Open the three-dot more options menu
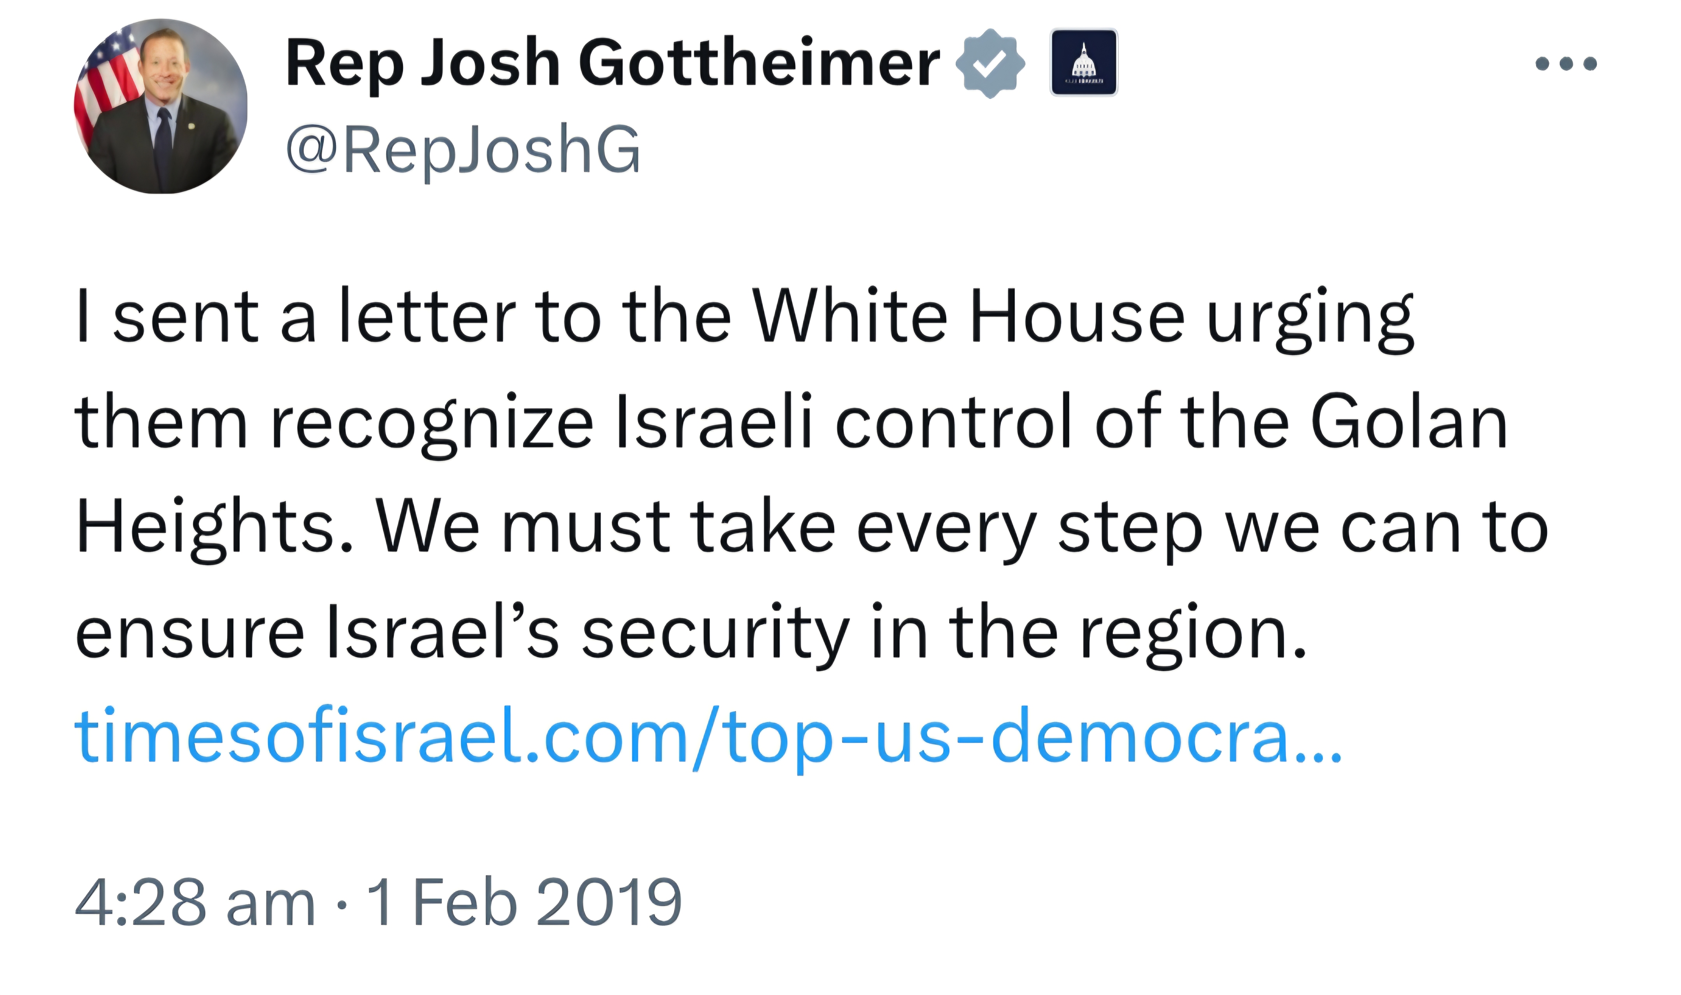The image size is (1681, 995). pos(1566,64)
